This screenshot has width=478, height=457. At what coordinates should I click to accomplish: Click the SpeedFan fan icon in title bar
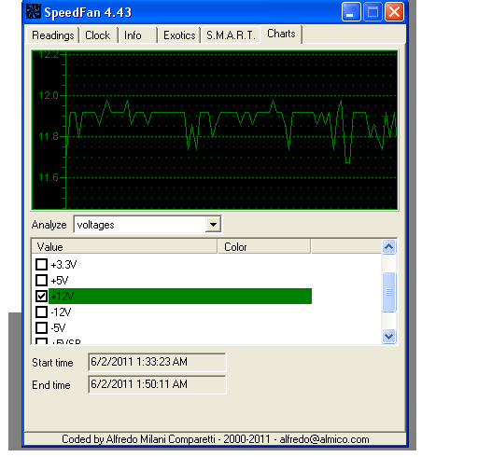[34, 12]
